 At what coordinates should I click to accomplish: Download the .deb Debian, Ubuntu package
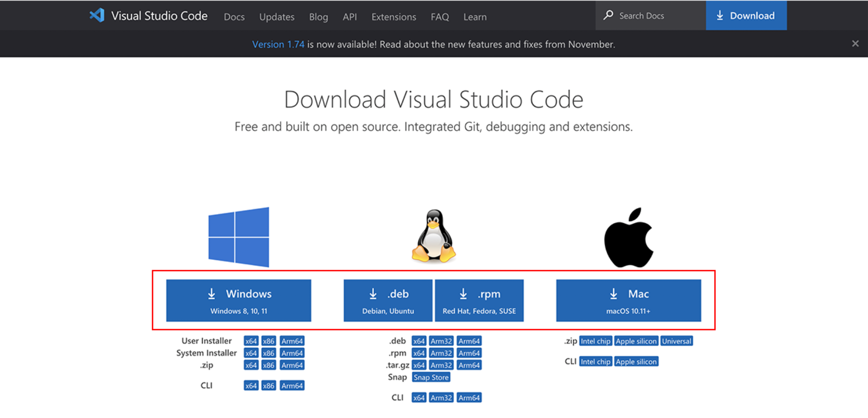(x=388, y=300)
